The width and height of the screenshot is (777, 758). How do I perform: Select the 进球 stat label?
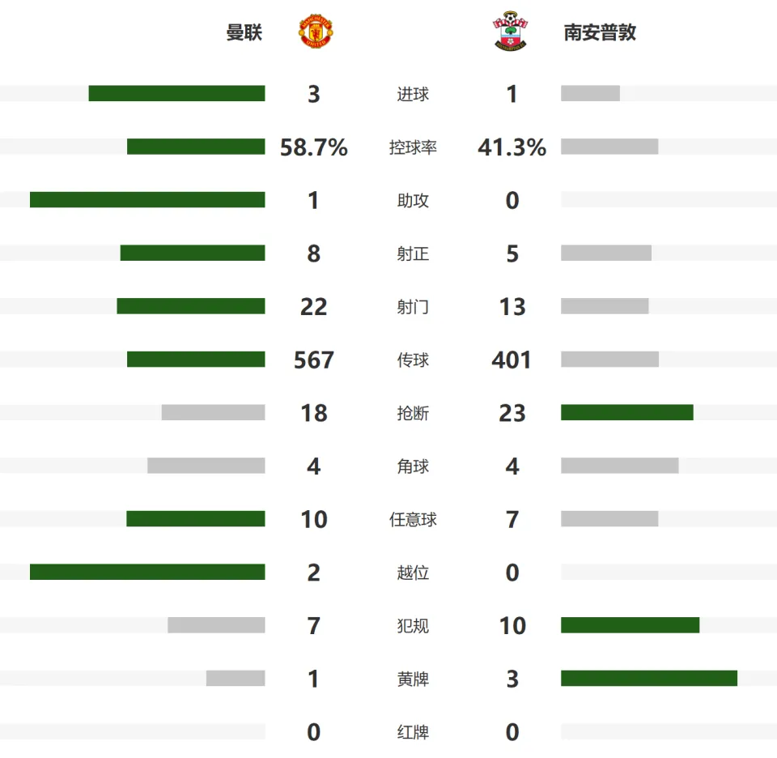click(x=413, y=94)
